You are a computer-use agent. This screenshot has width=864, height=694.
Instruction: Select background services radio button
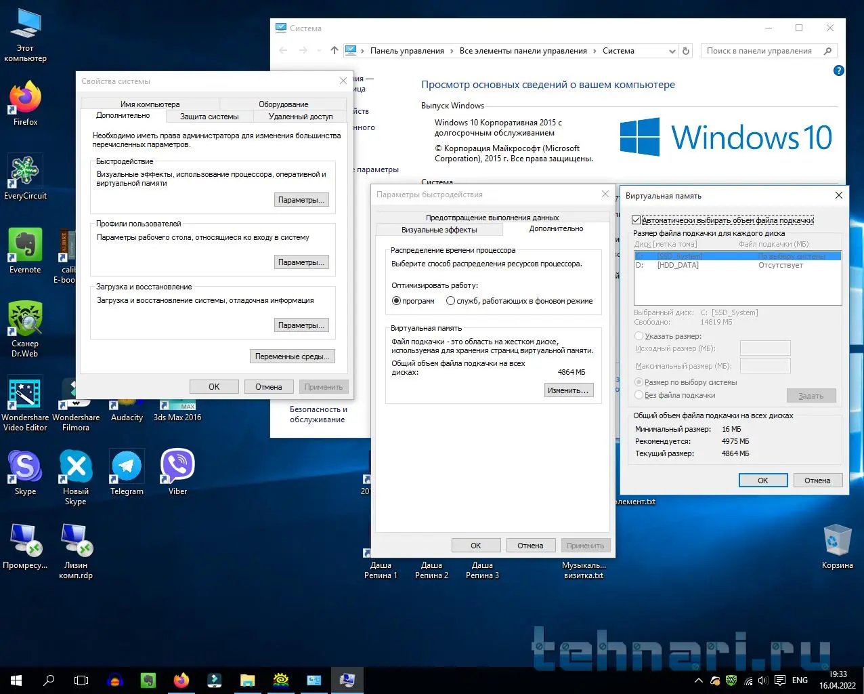[x=450, y=301]
